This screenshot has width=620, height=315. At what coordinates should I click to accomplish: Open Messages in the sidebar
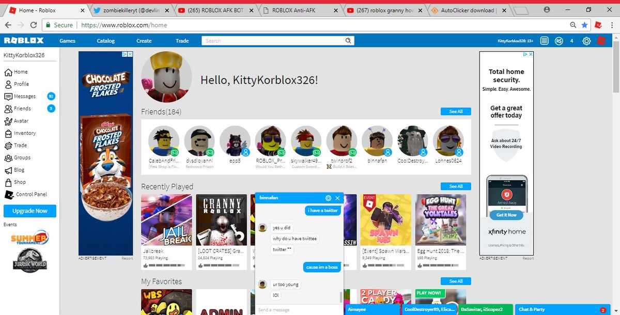pyautogui.click(x=20, y=96)
